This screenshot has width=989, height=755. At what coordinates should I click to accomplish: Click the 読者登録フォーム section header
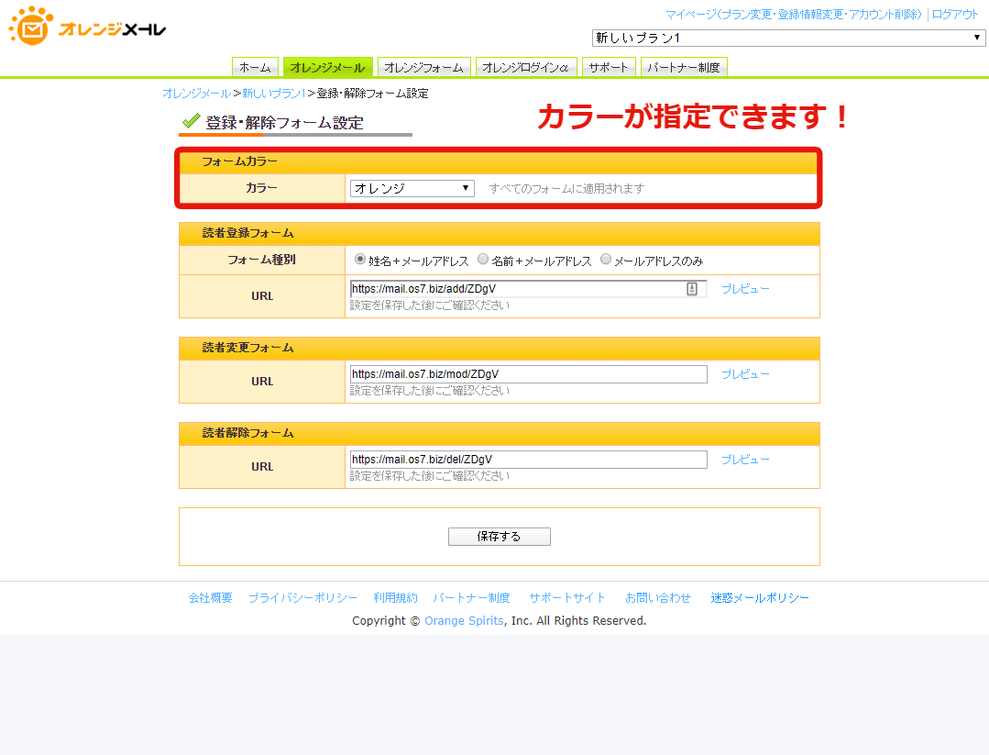click(499, 234)
